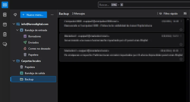Collapse the Bandeja de entrada folder
This screenshot has height=102, width=190.
coord(17,30)
